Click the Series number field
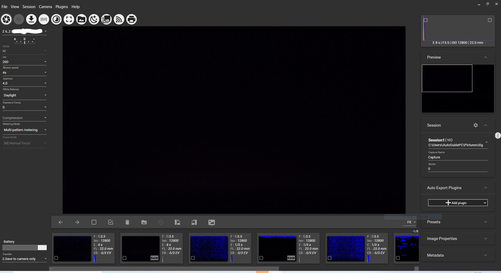 click(x=458, y=169)
